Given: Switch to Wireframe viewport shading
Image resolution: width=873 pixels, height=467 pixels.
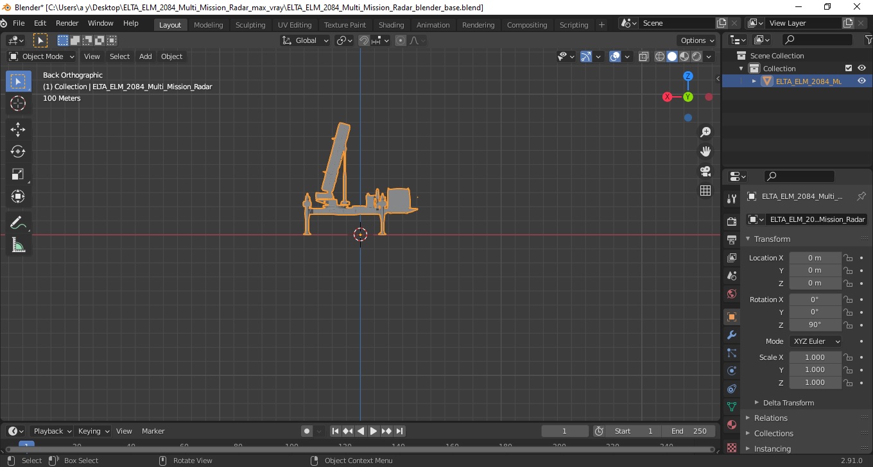Looking at the screenshot, I should (x=660, y=56).
